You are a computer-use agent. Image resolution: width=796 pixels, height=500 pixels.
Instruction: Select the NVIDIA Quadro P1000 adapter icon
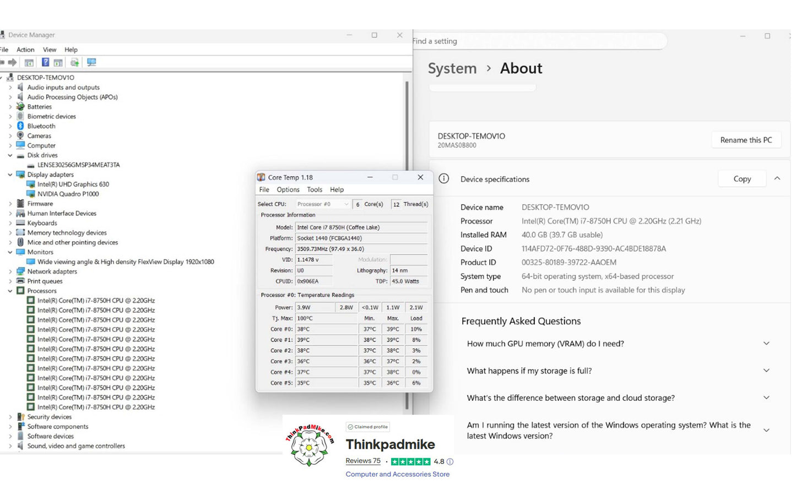coord(31,194)
